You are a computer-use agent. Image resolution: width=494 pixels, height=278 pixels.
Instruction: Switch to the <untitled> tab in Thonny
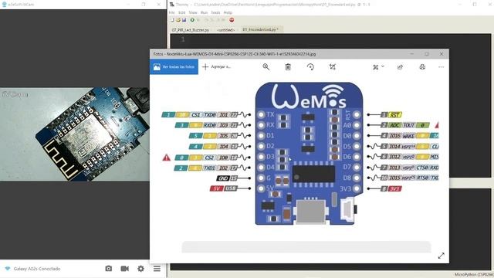225,30
